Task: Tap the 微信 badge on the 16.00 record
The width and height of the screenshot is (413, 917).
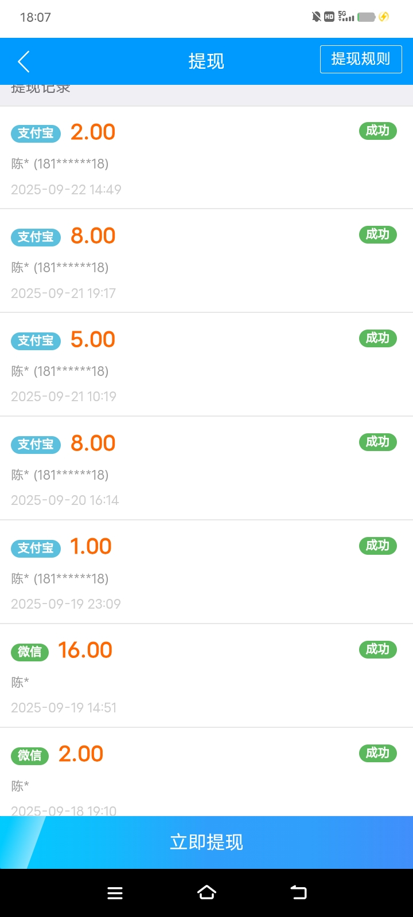Action: coord(30,652)
